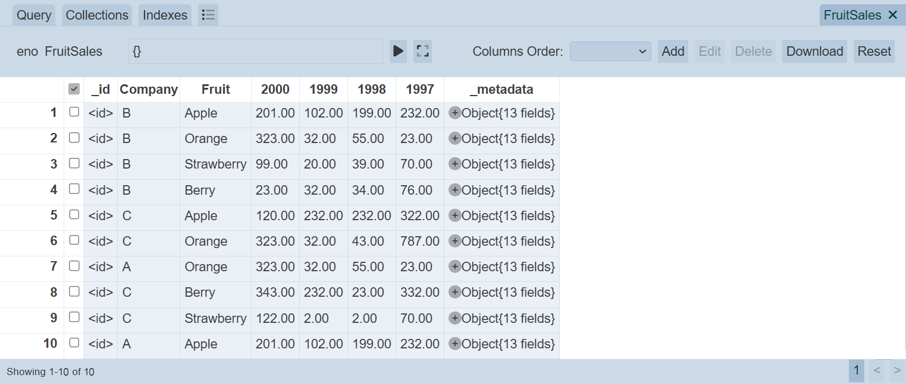
Task: Expand metadata object in row 1
Action: [x=455, y=113]
